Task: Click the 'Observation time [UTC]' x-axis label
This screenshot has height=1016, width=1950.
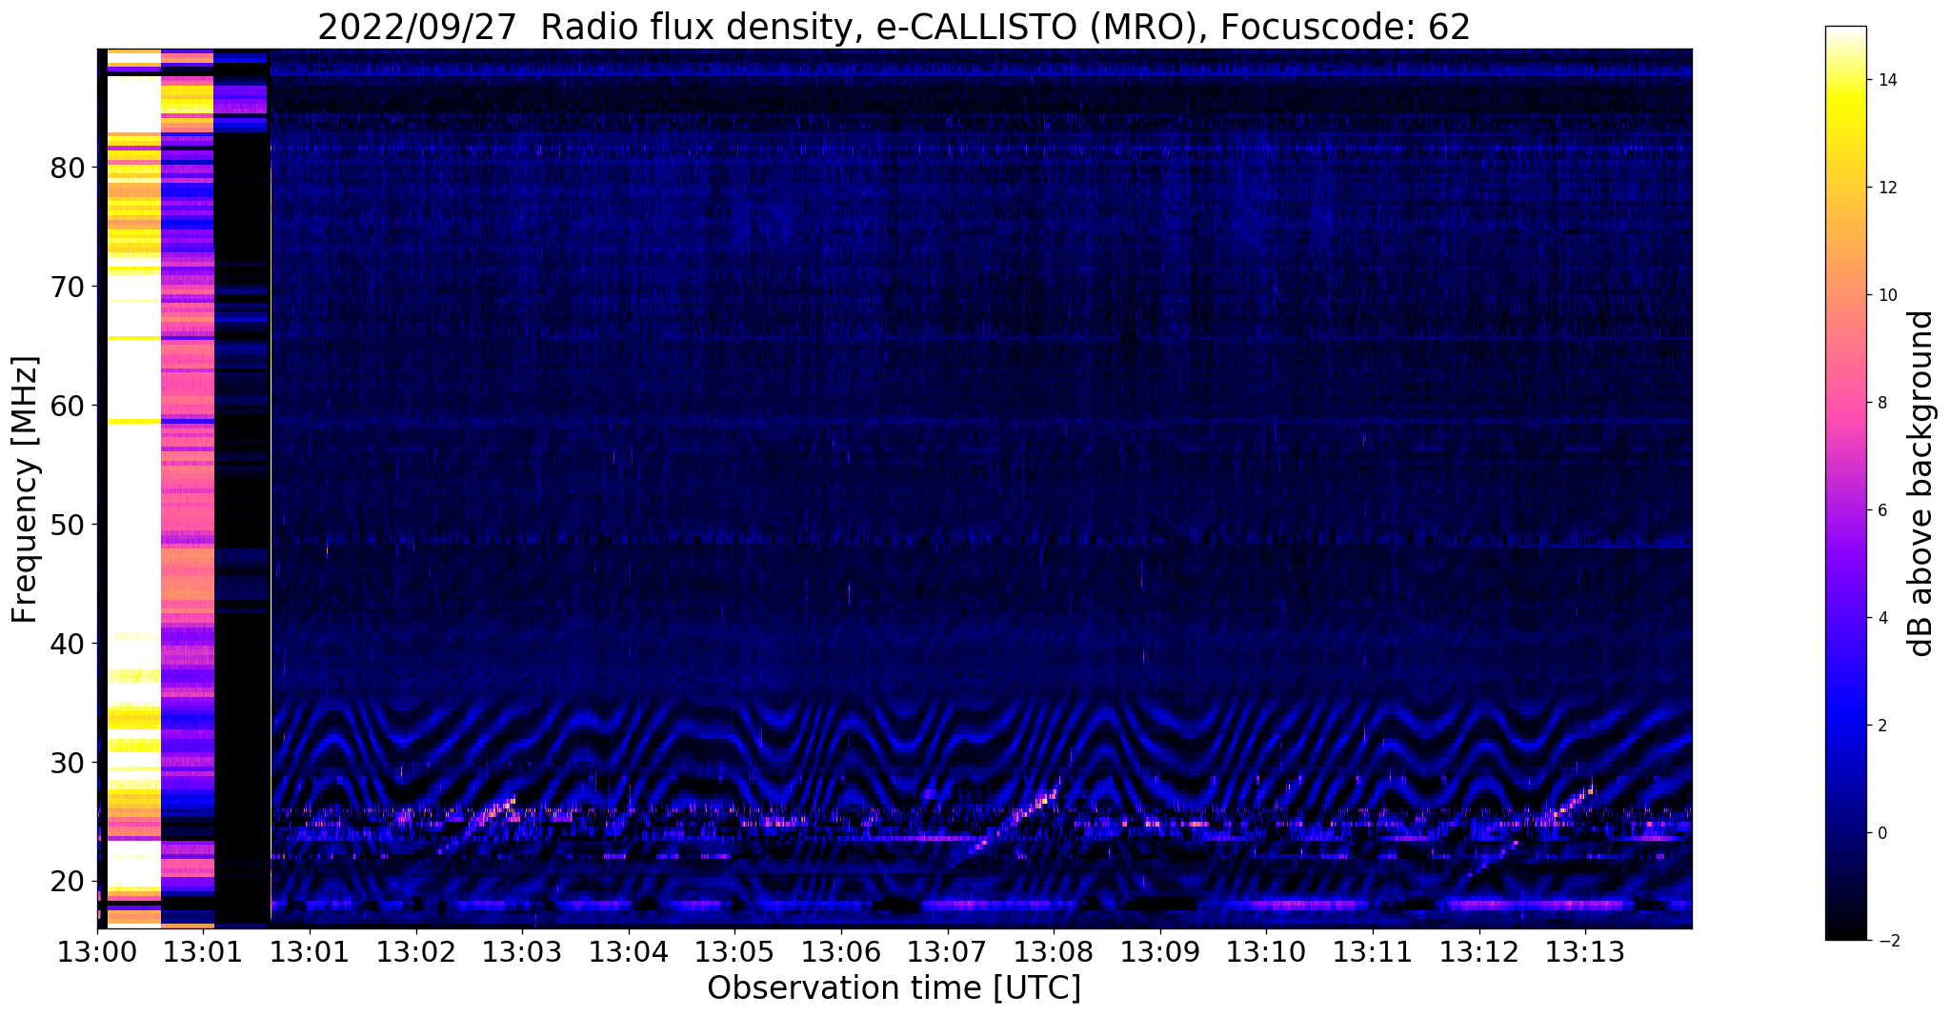Action: [894, 988]
